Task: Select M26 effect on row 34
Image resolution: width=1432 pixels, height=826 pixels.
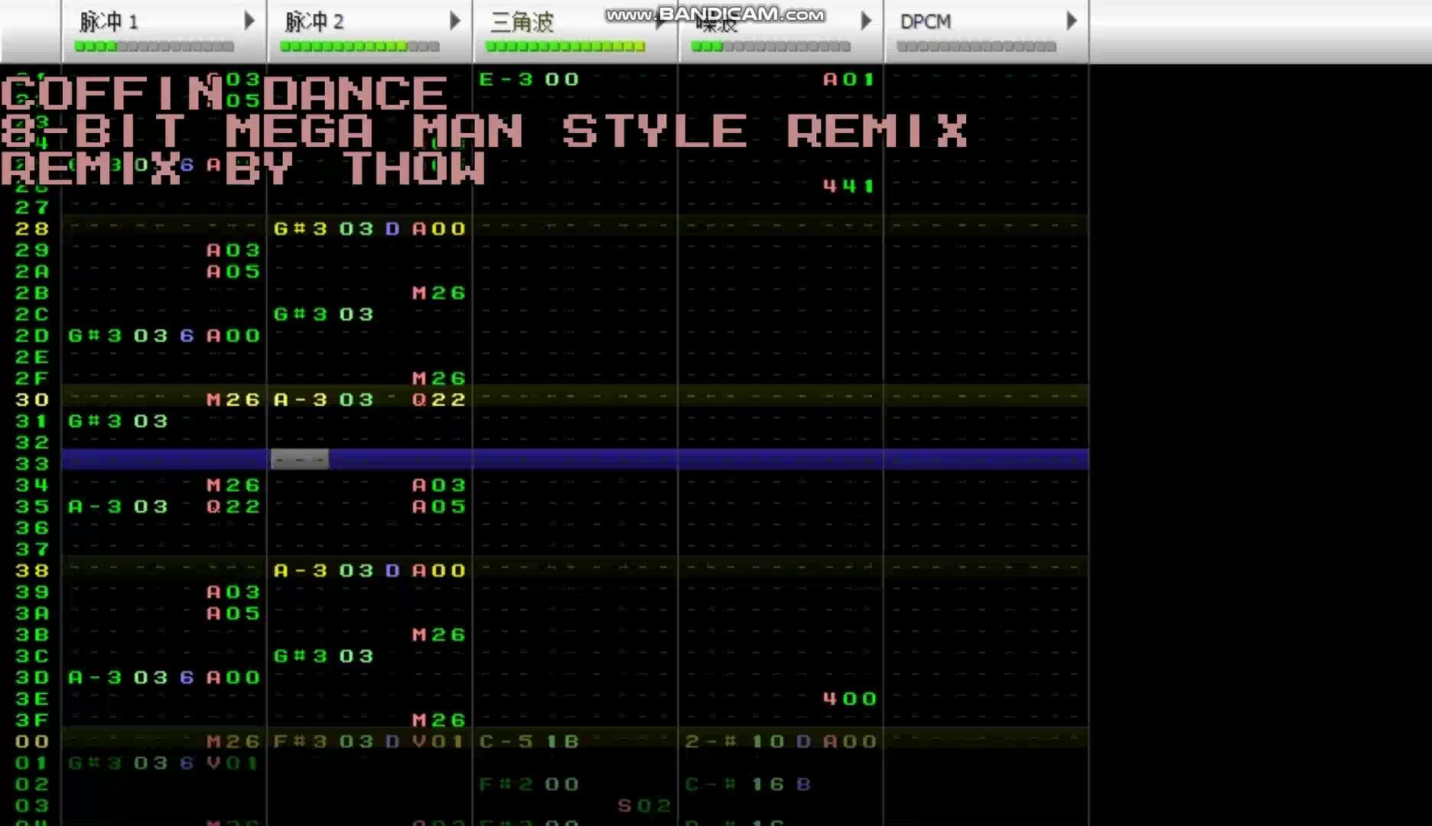Action: 233,486
